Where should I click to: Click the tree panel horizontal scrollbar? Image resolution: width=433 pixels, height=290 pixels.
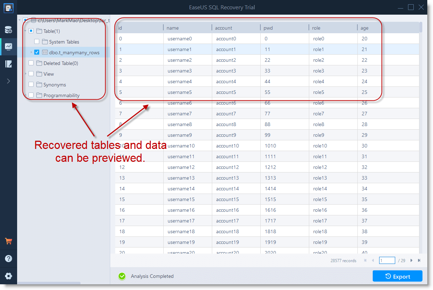pos(49,283)
